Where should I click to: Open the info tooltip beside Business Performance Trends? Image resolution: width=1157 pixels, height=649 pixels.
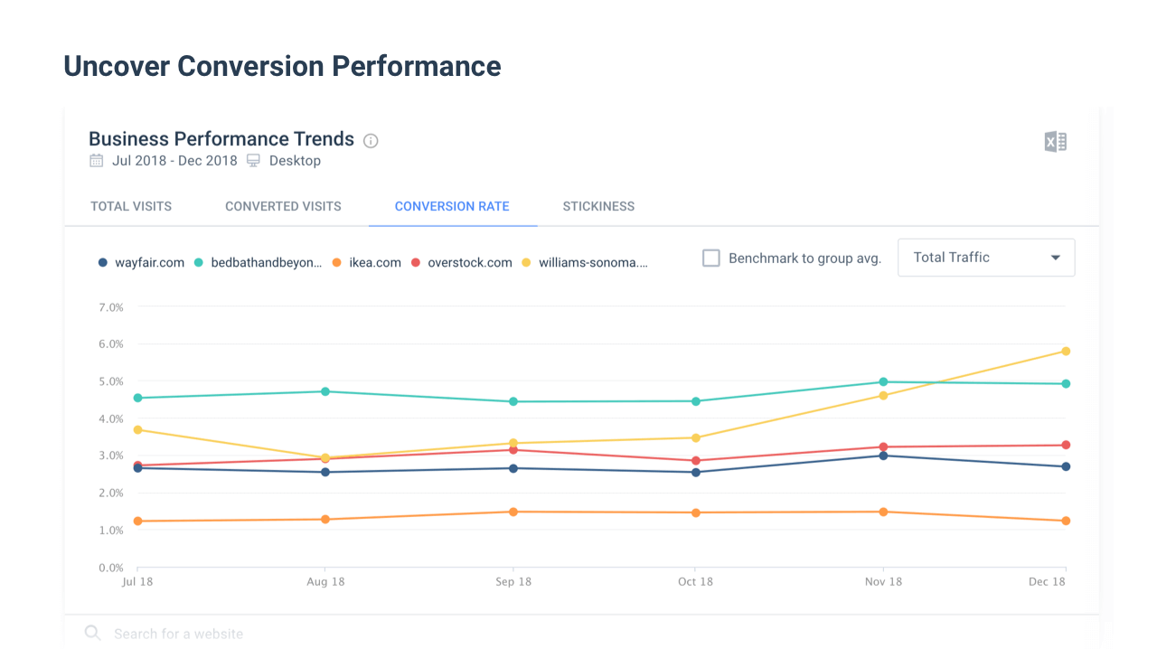[x=371, y=141]
